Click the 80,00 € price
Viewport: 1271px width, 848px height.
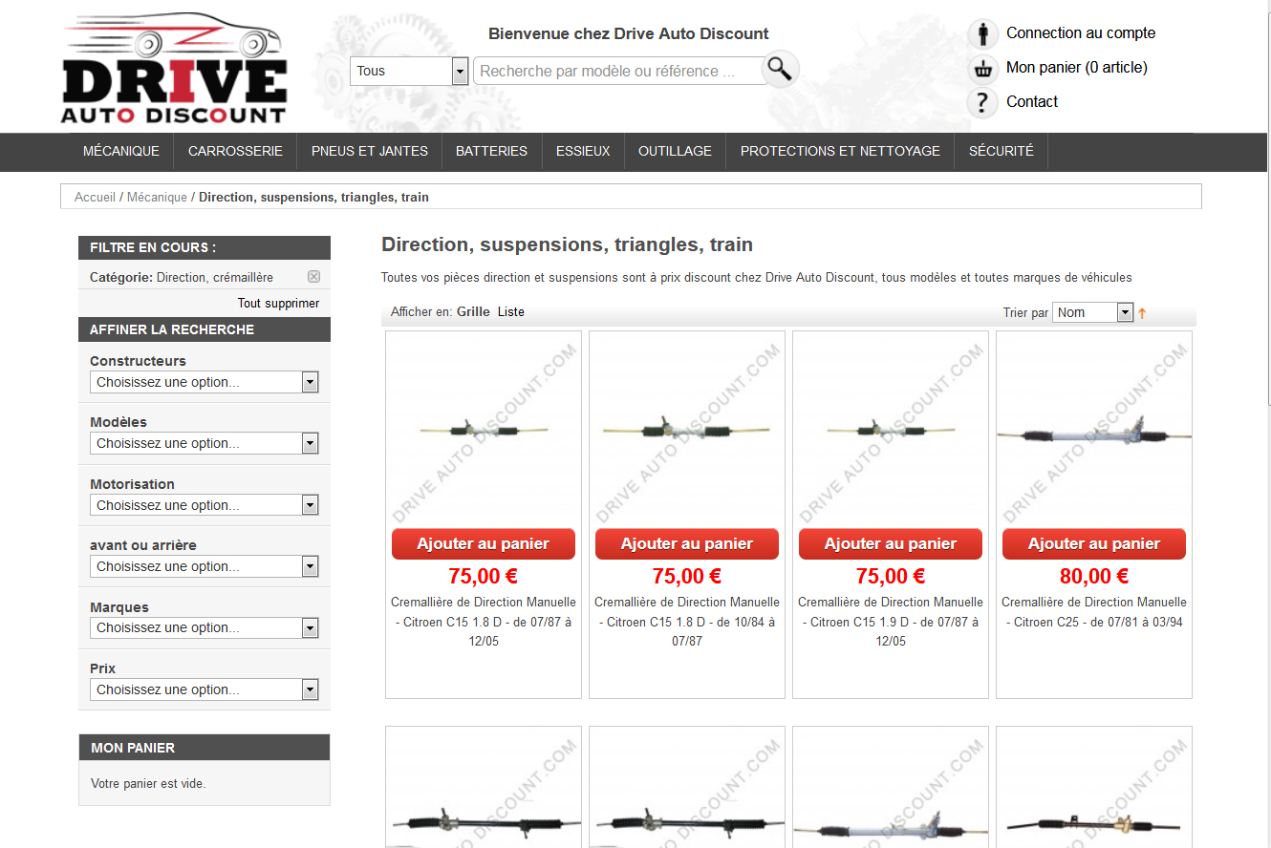point(1094,576)
